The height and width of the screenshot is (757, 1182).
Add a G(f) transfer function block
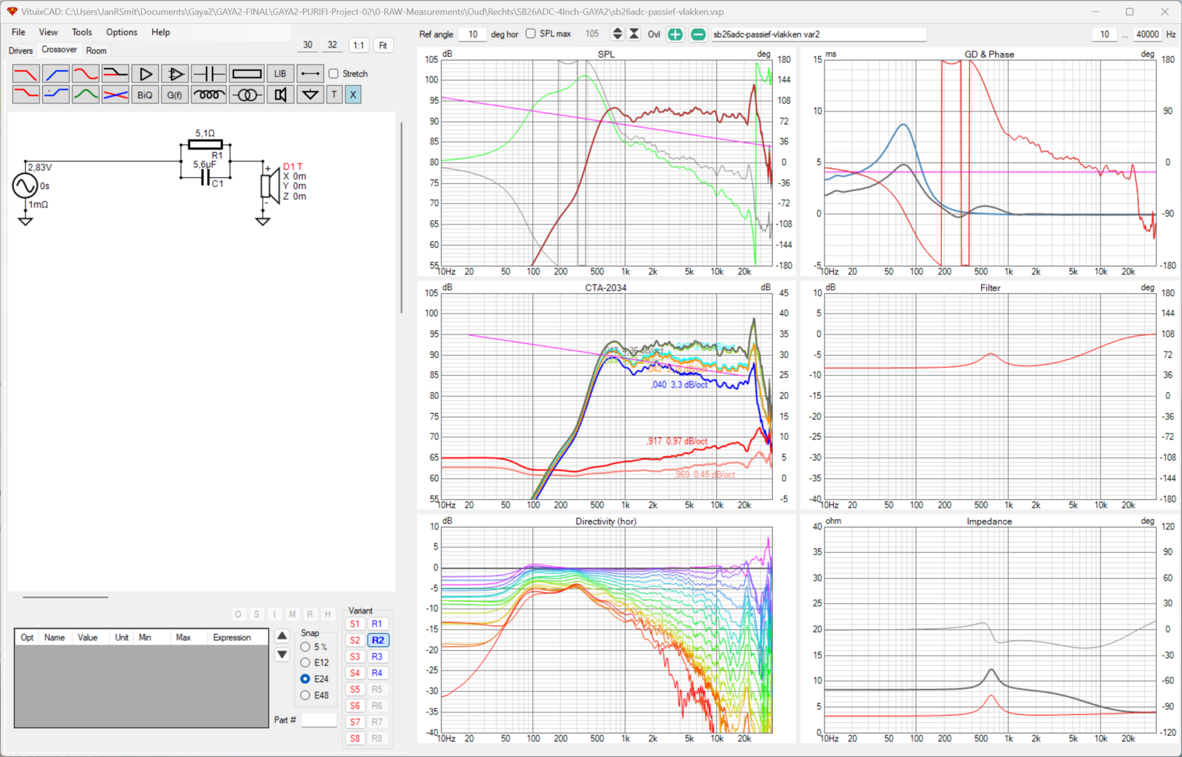pos(175,95)
